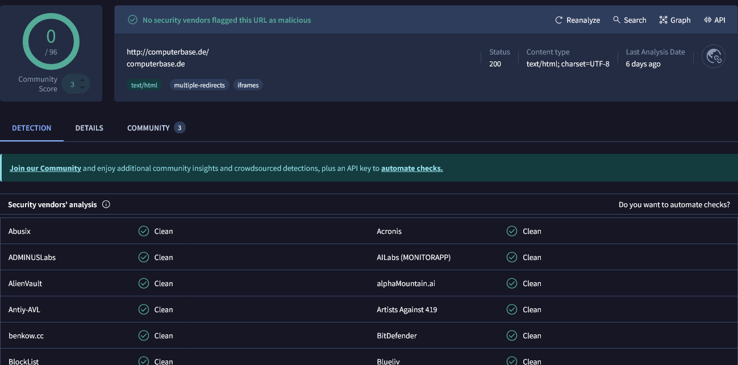Click the Clean check icon for BitDefender
Screen dimensions: 738x365
click(512, 335)
